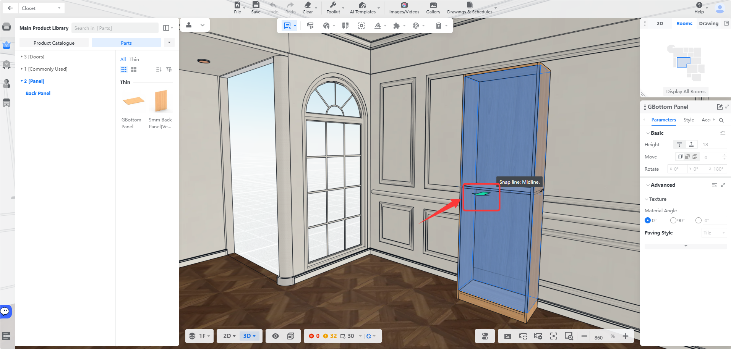This screenshot has height=349, width=731.
Task: Open Images/Videos camera tool
Action: point(404,8)
